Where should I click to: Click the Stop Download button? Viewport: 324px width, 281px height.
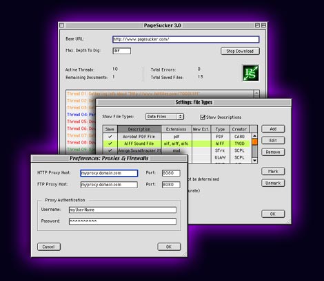pos(240,51)
